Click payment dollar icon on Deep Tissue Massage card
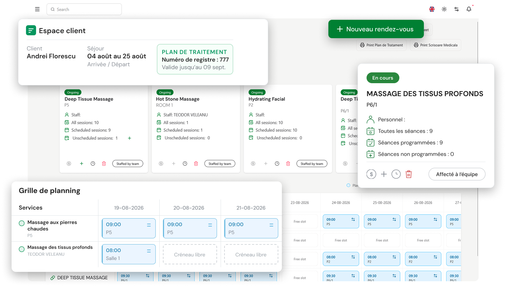Image resolution: width=506 pixels, height=287 pixels. (x=69, y=163)
